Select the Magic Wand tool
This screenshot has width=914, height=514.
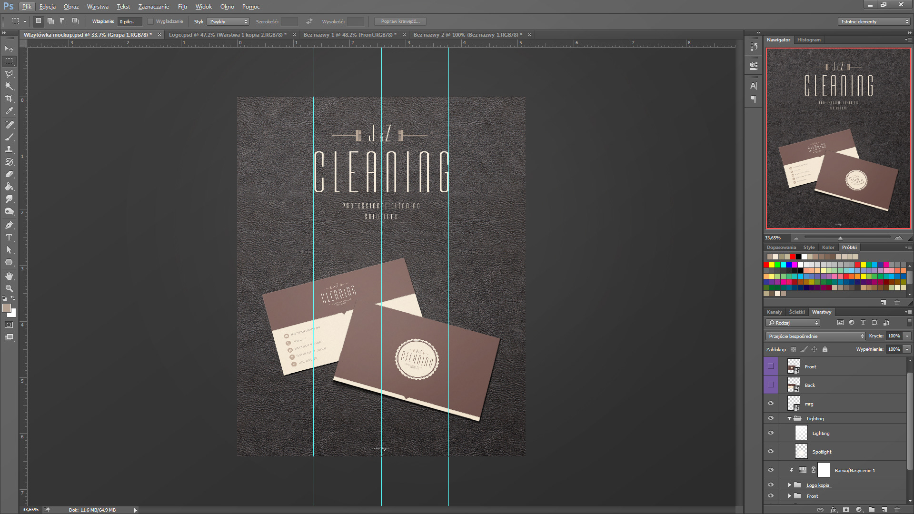[9, 86]
